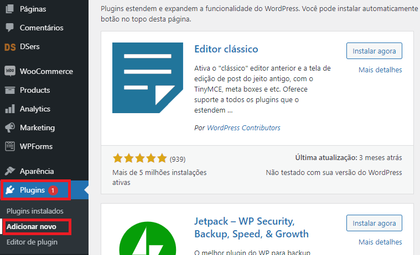The width and height of the screenshot is (420, 255).
Task: Click the WooCommerce Woo logo icon
Action: point(10,71)
